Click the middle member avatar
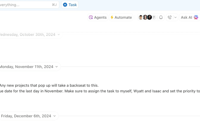 [145, 17]
